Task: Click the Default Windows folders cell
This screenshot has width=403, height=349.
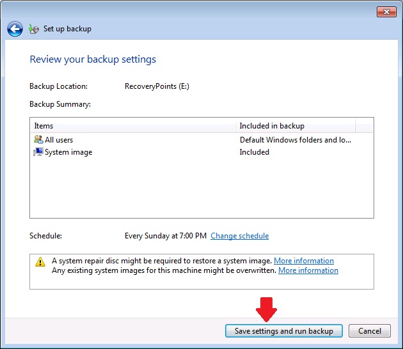Action: pyautogui.click(x=295, y=140)
